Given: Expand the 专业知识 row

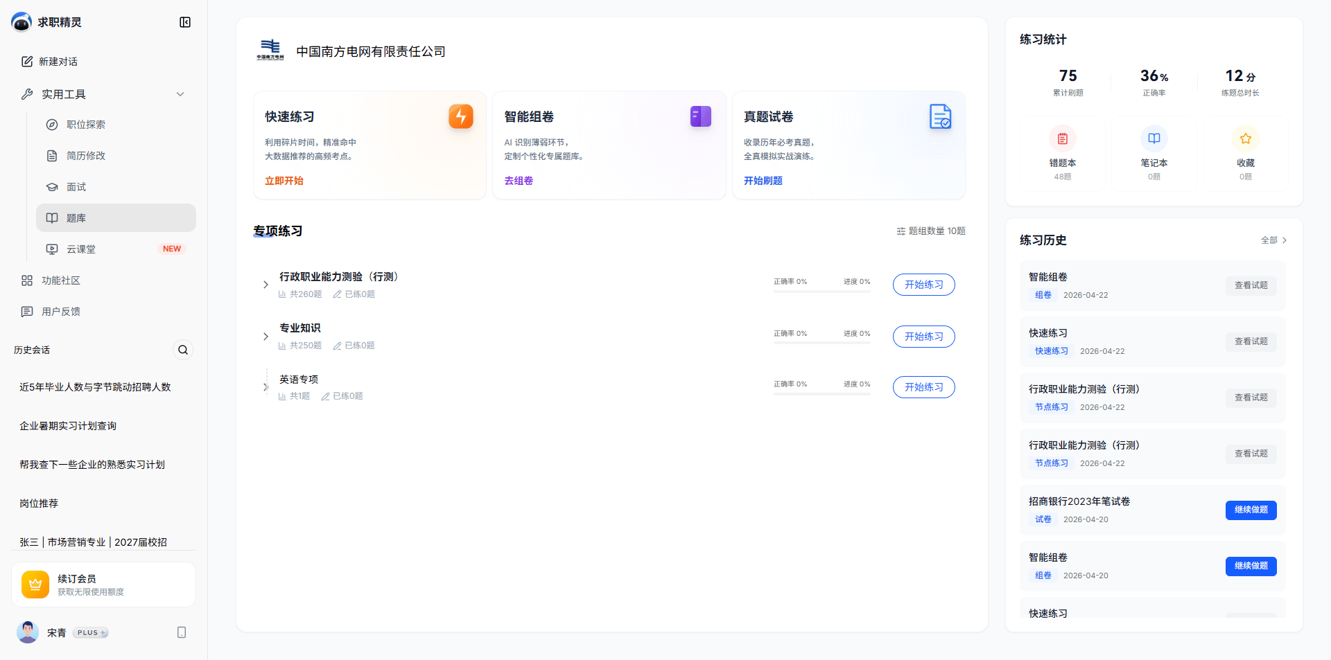Looking at the screenshot, I should 266,337.
